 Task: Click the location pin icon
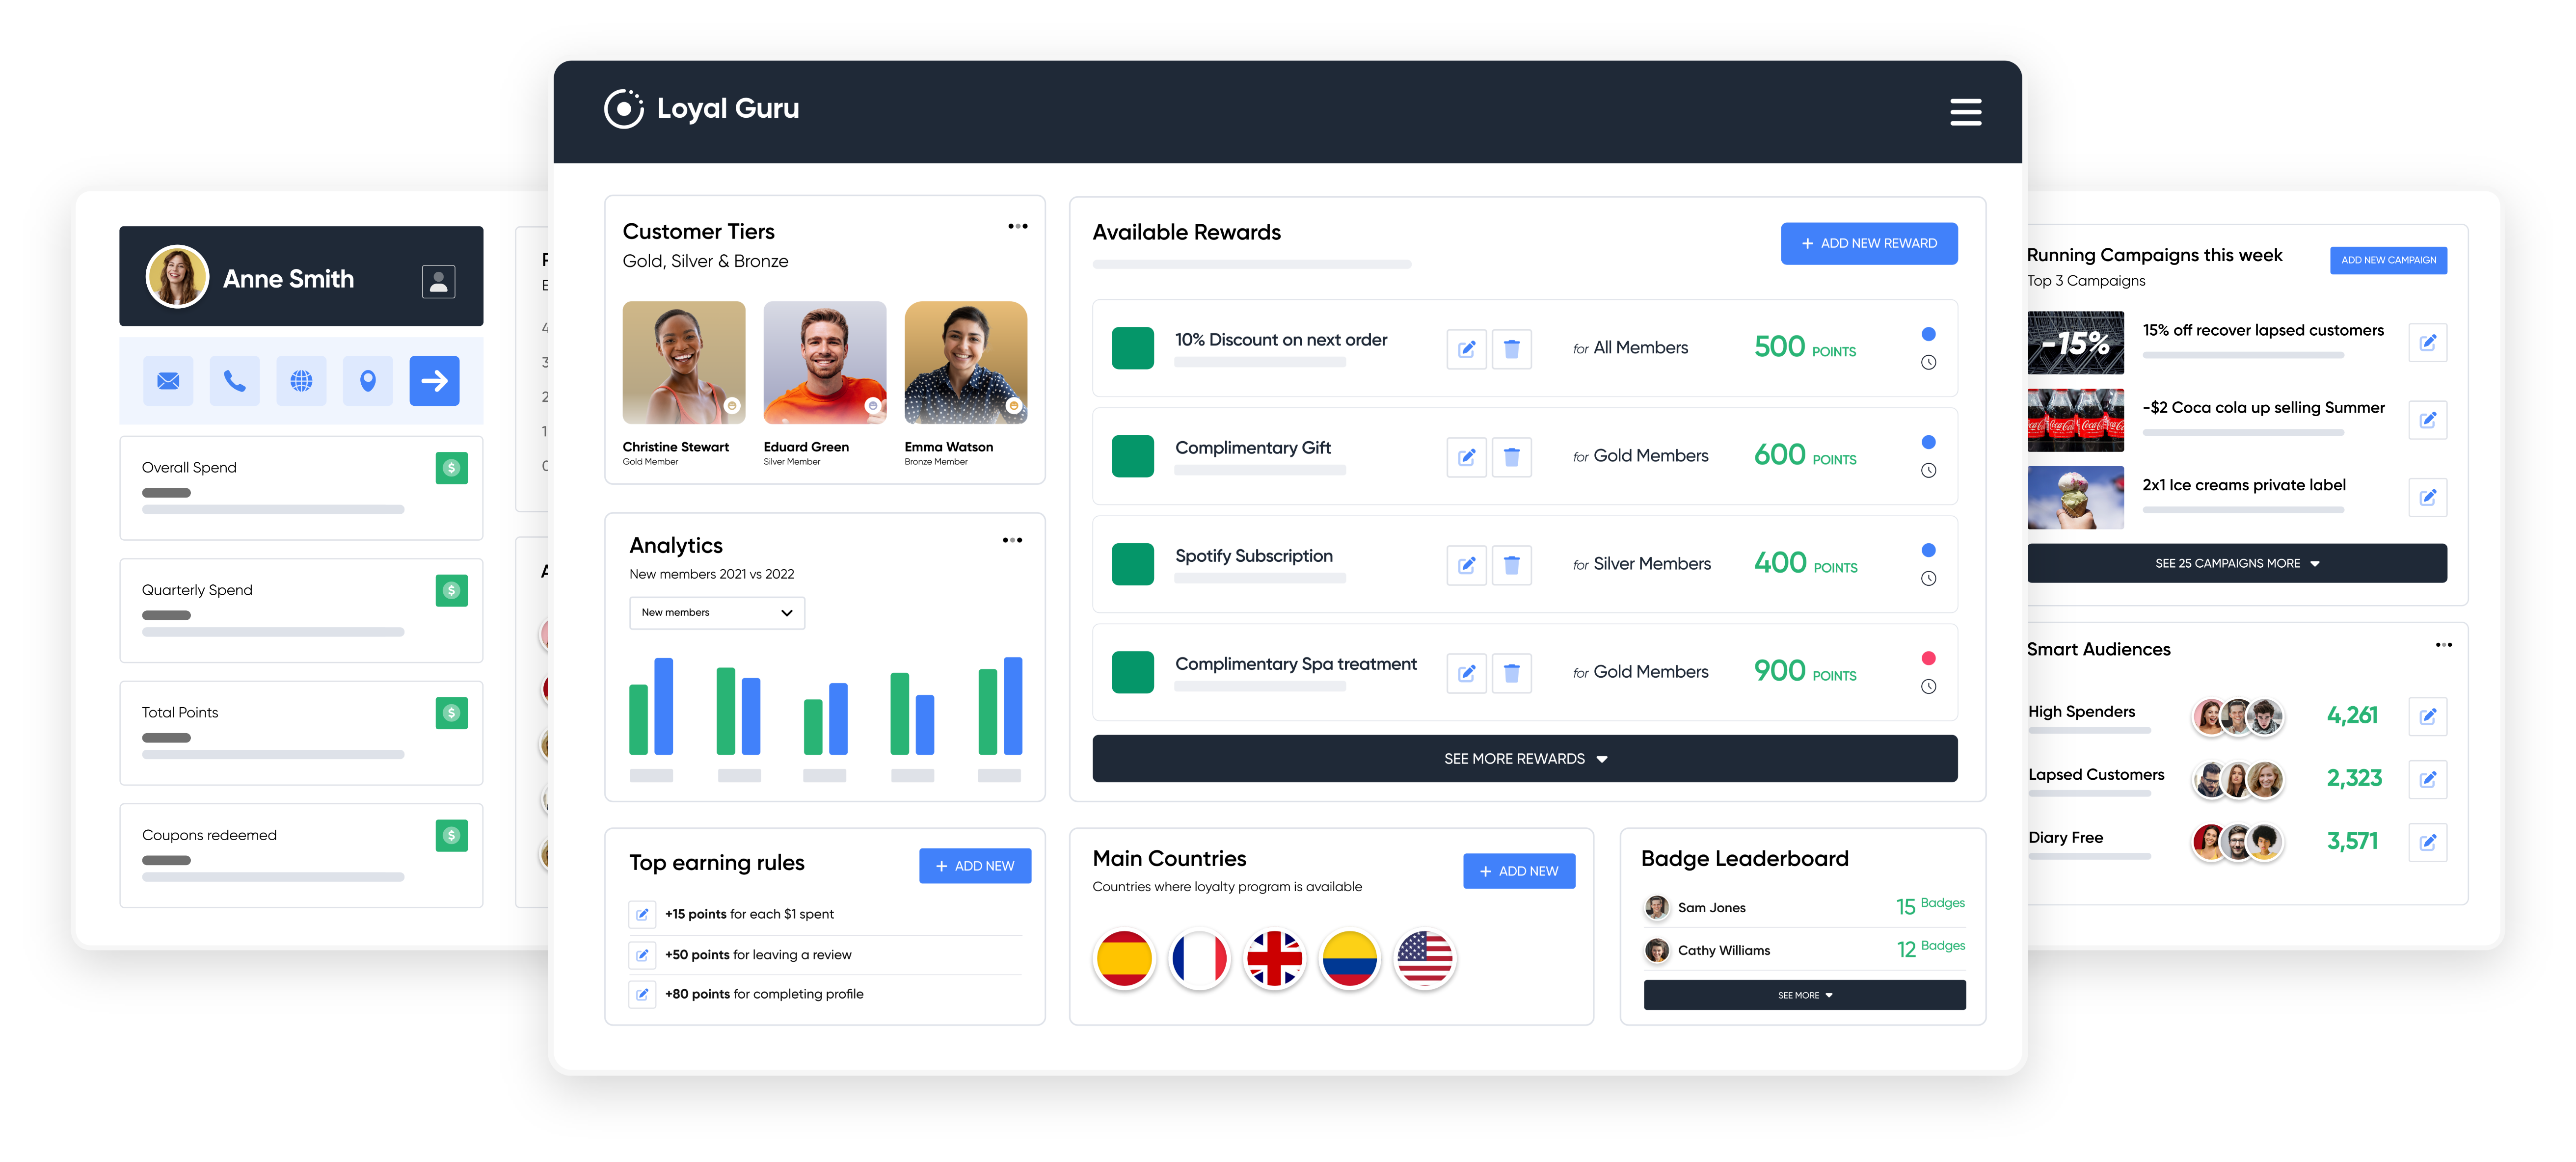(x=368, y=381)
